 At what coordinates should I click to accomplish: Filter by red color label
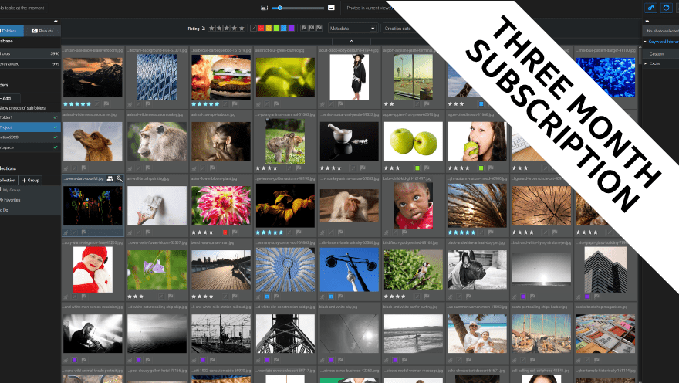(x=261, y=28)
